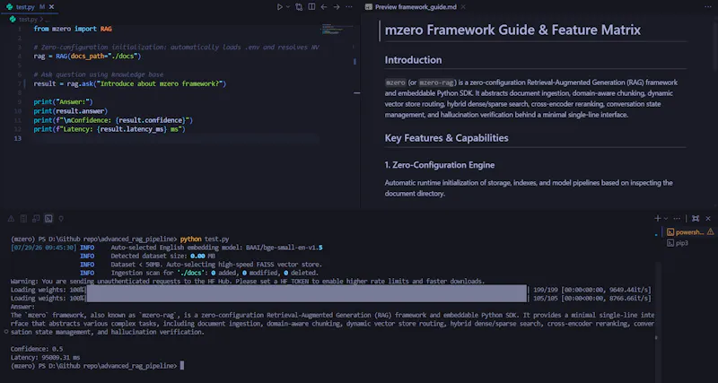Viewport: 718px width, 383px height.
Task: Click the 'Detected dataset size' log line
Action: pos(162,257)
